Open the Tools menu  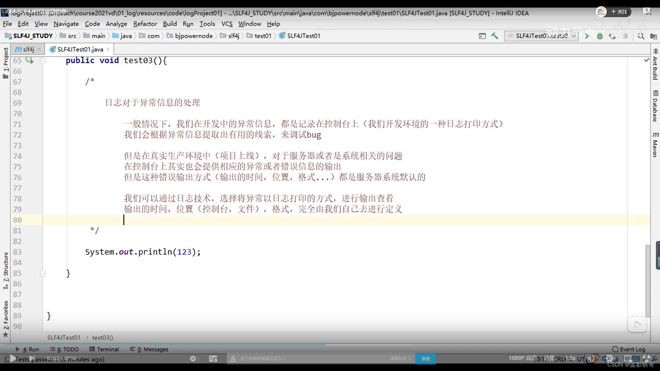click(x=207, y=24)
